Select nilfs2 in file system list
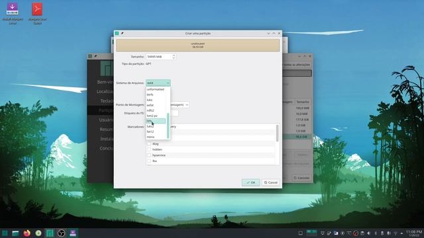Image resolution: width=424 pixels, height=238 pixels. point(156,110)
